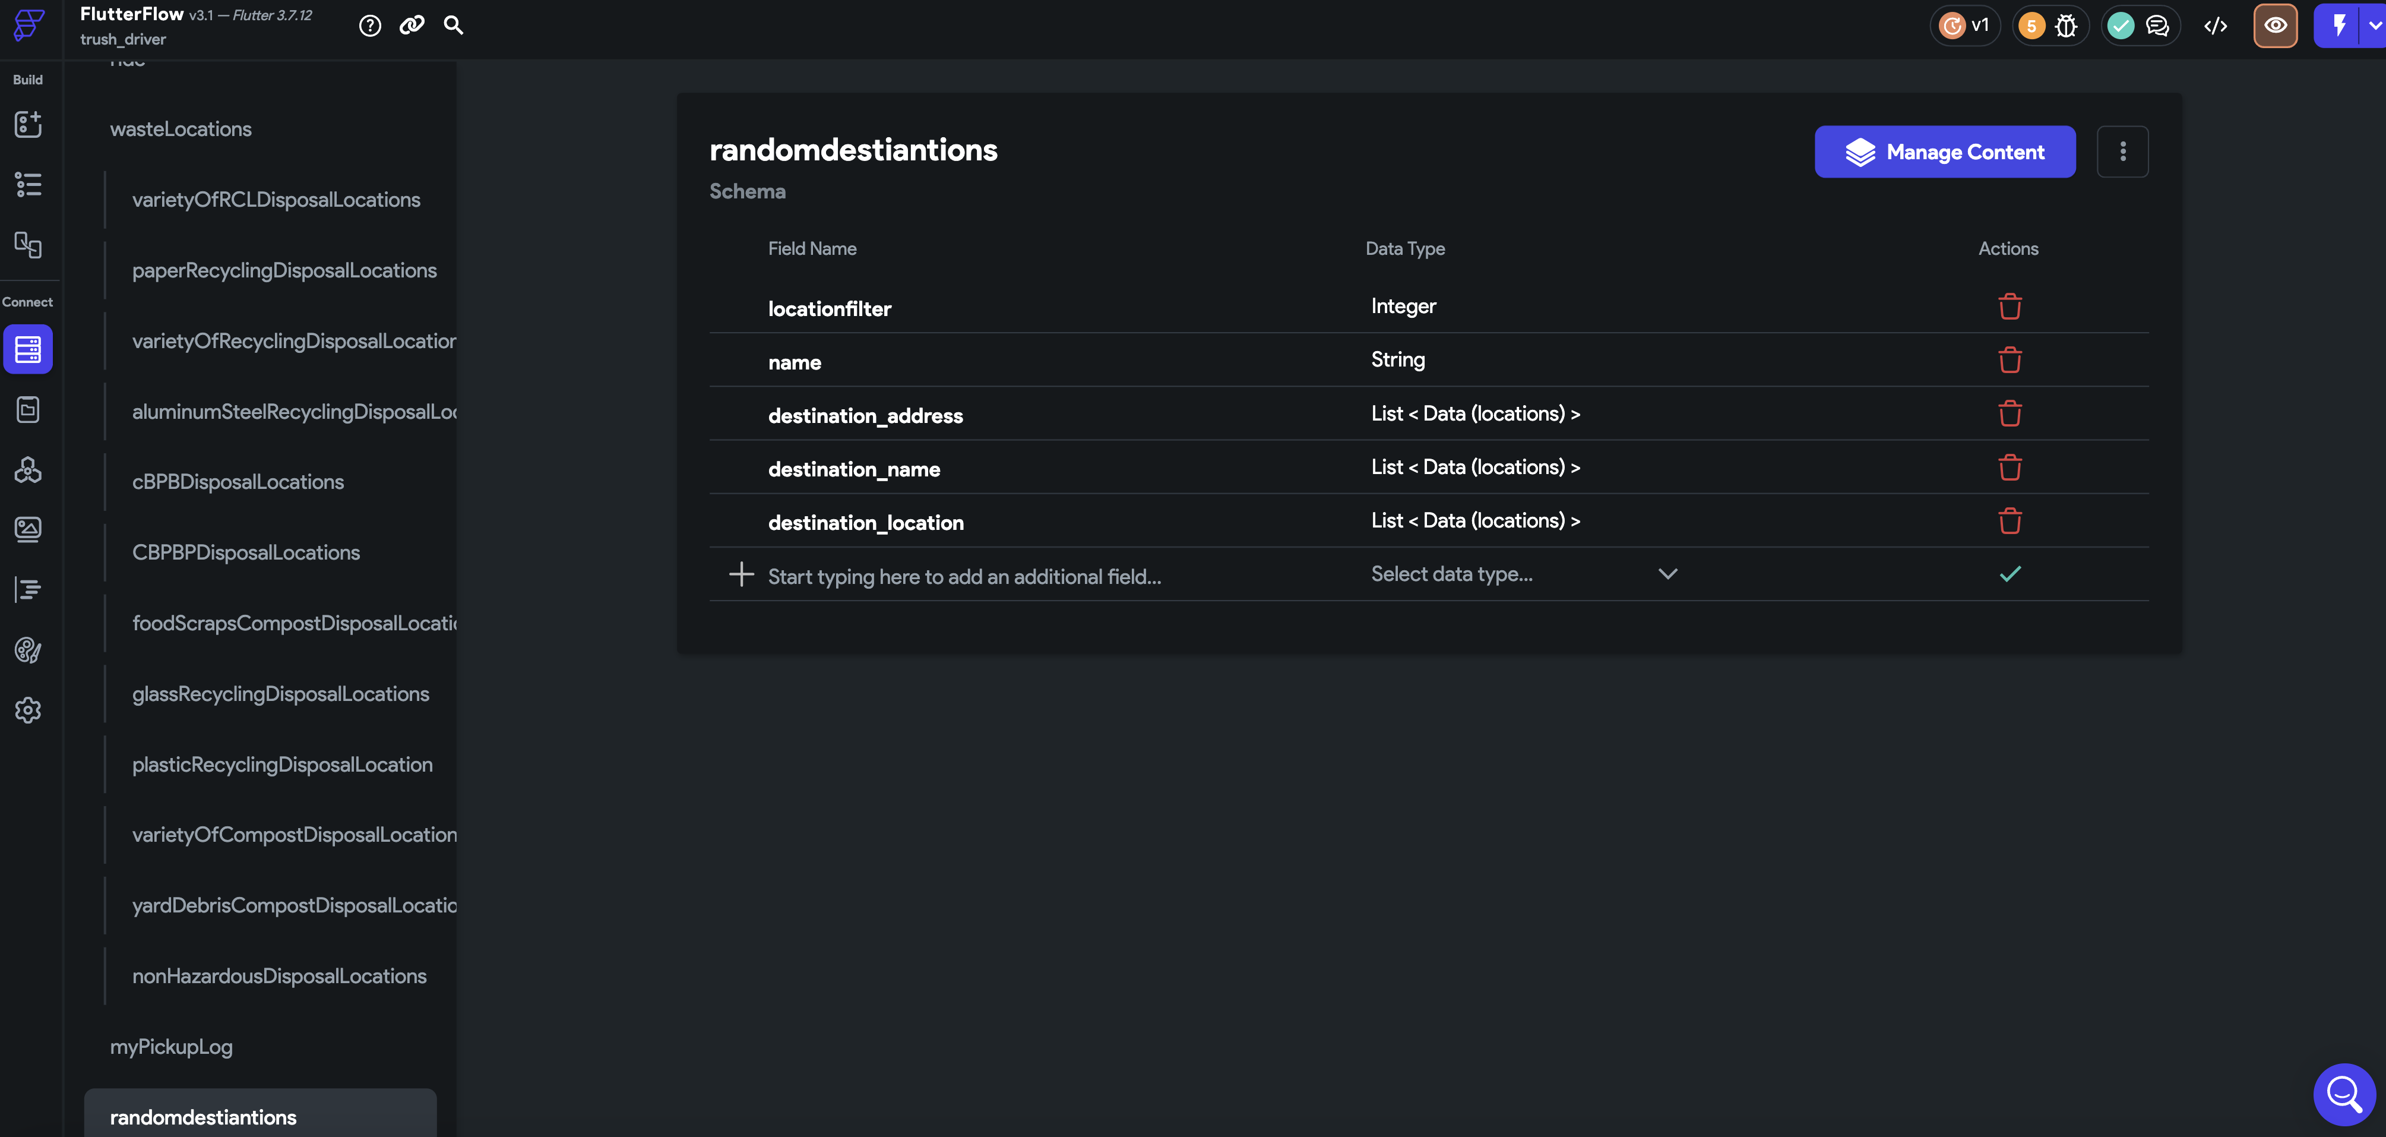2386x1137 pixels.
Task: Open the myPickupLog collection
Action: (170, 1046)
